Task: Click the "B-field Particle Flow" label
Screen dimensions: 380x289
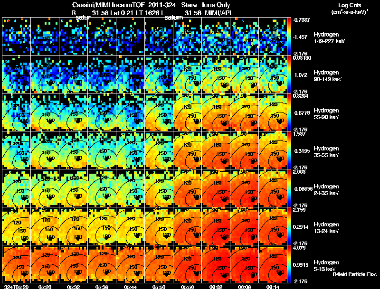Action: 355,274
